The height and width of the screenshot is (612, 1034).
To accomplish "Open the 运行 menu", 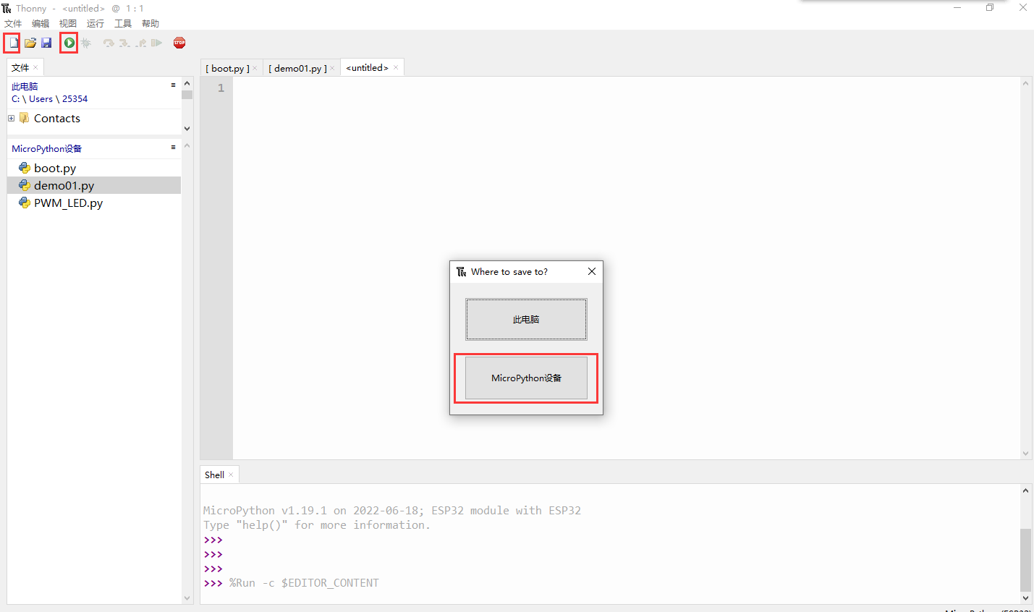I will [x=95, y=24].
